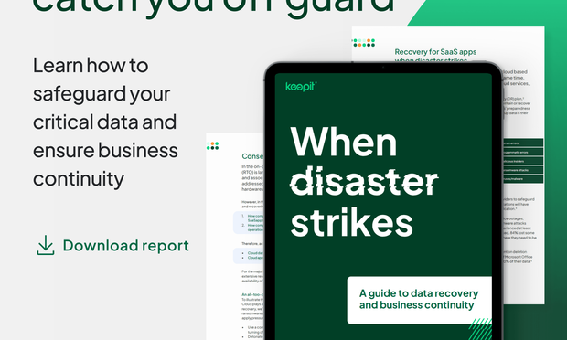This screenshot has height=340, width=567.
Task: Click the 'When disaster strikes' title
Action: 364,182
